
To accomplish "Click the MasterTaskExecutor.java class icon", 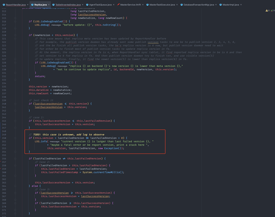I will coord(147,5).
